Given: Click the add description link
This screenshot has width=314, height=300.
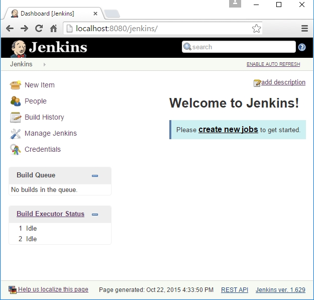Looking at the screenshot, I should [283, 82].
